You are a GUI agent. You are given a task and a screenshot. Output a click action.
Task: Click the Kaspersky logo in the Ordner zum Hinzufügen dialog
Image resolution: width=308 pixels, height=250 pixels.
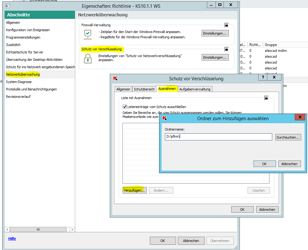[x=165, y=119]
